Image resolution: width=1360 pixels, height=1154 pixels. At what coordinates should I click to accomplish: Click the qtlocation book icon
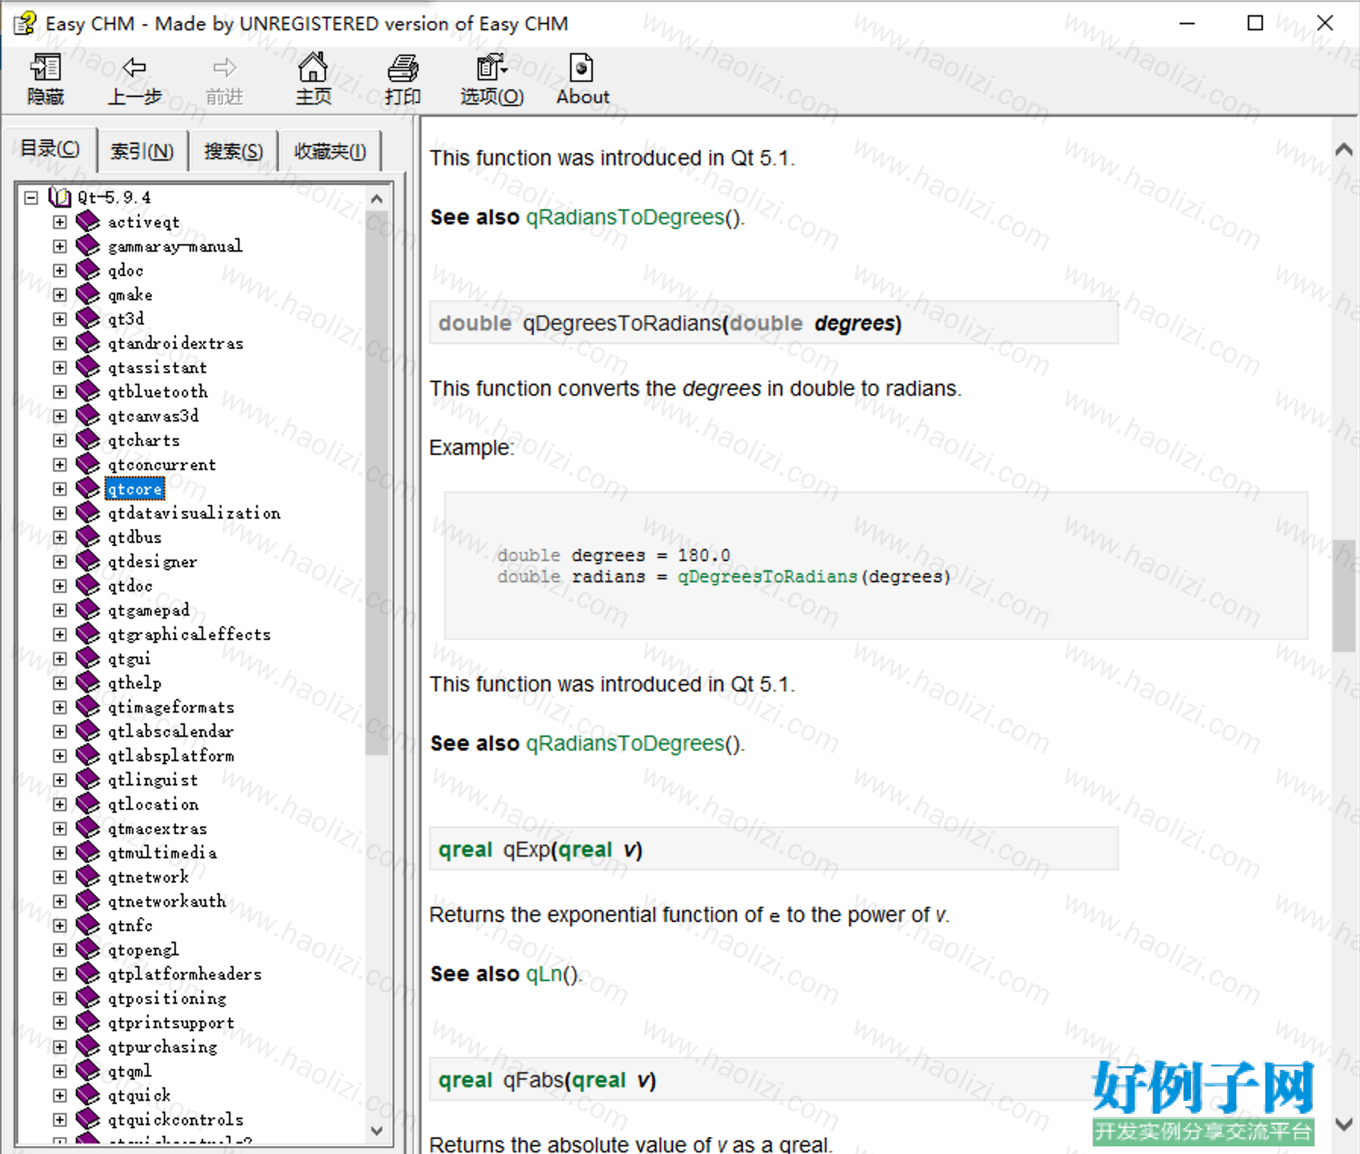click(88, 804)
